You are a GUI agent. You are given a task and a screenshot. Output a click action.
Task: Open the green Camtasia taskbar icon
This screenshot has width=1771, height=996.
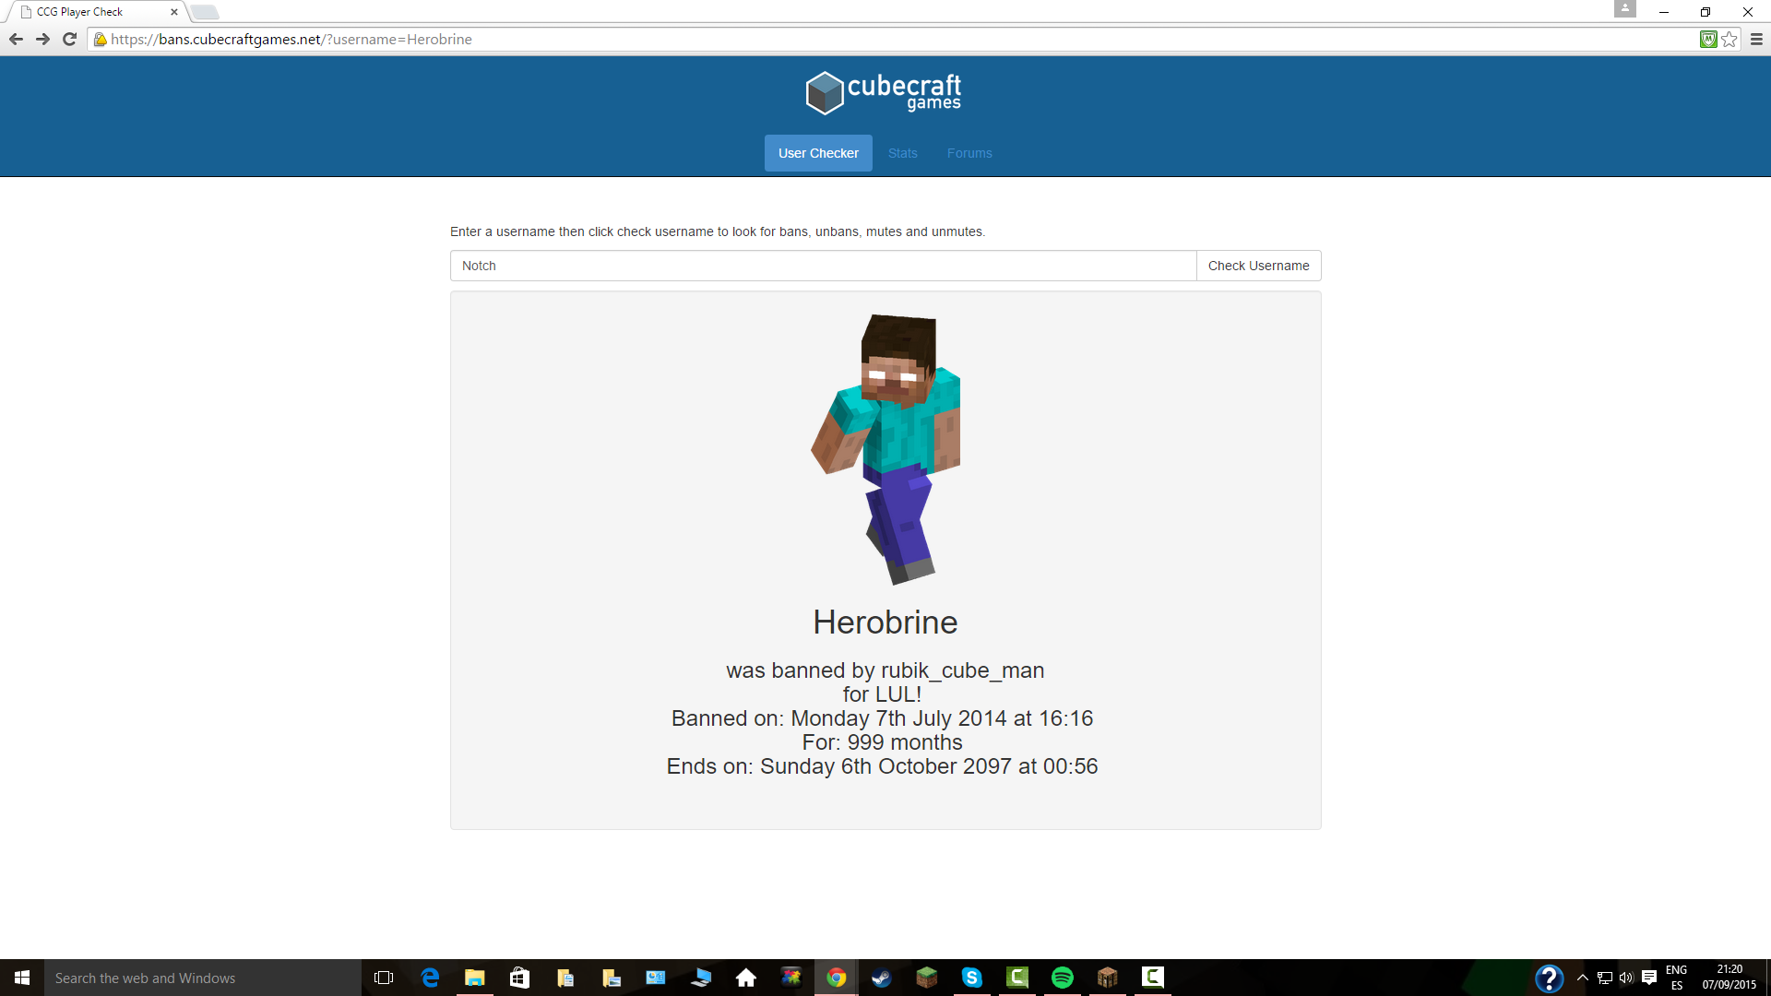(x=1017, y=978)
